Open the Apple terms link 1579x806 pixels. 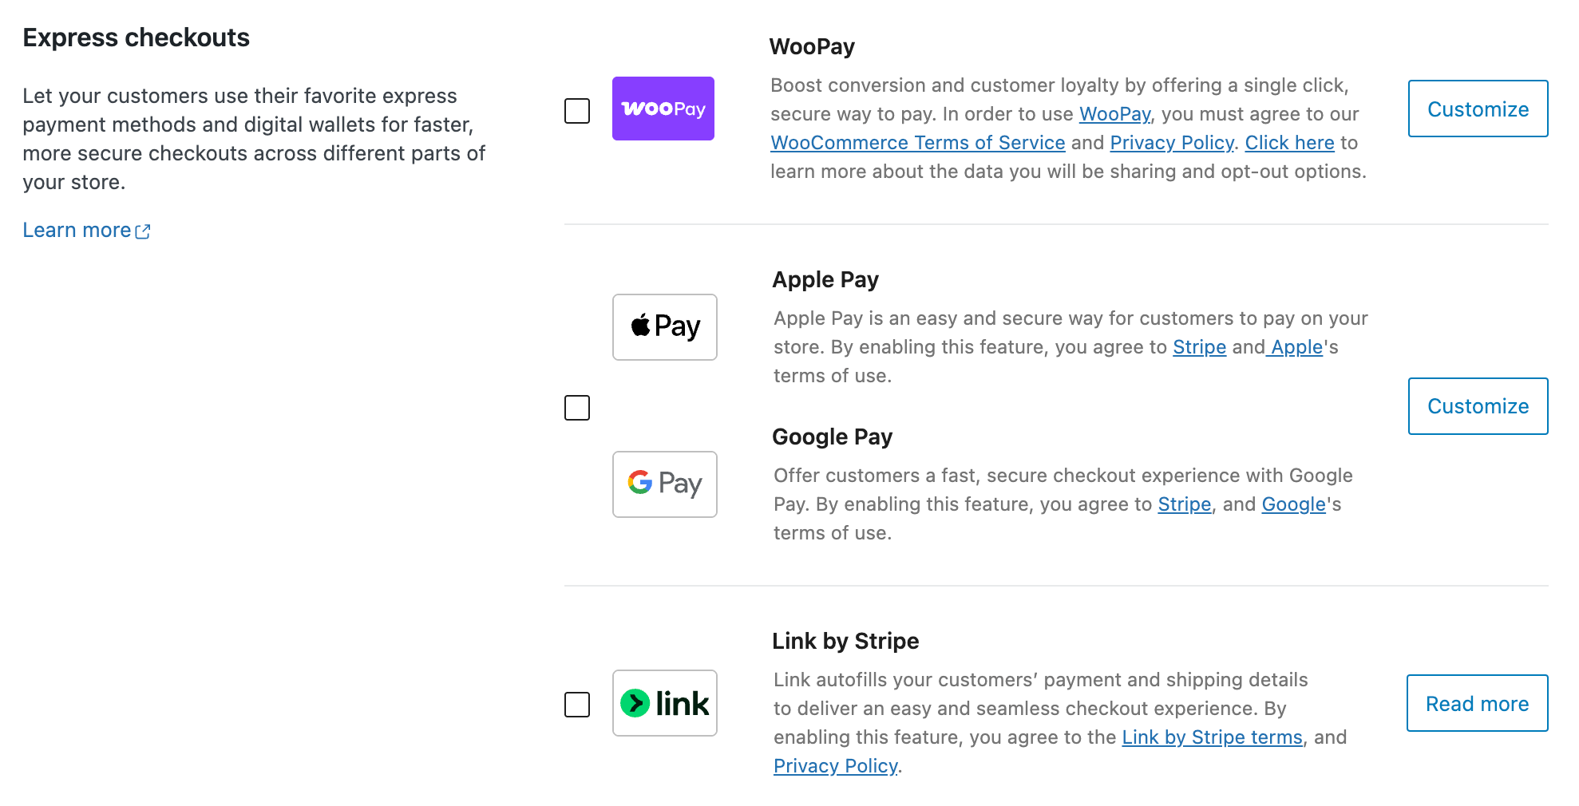click(x=1294, y=346)
